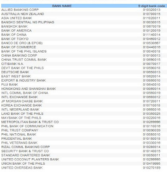Select UNITED OVERSEAS BANK name
167x172 pixels.
click(22, 168)
